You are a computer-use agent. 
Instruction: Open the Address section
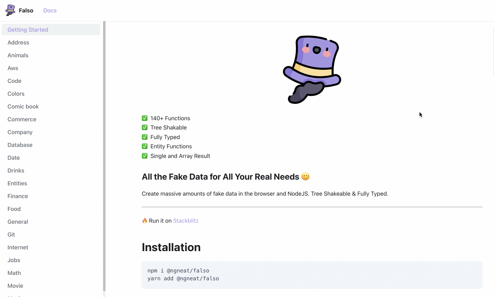pos(51,42)
